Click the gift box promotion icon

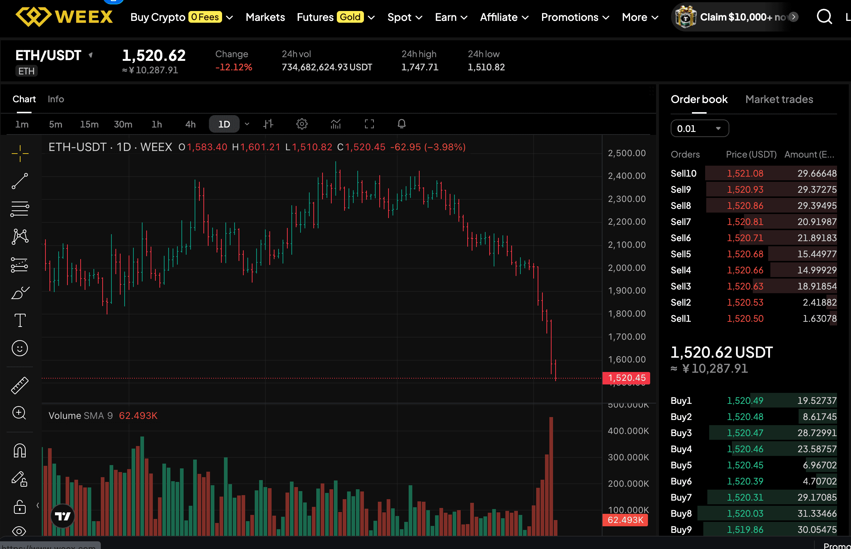coord(685,17)
